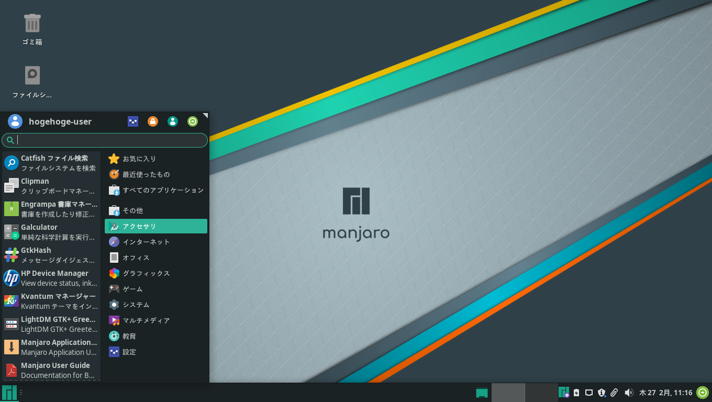
Task: Select システム category
Action: tap(156, 305)
